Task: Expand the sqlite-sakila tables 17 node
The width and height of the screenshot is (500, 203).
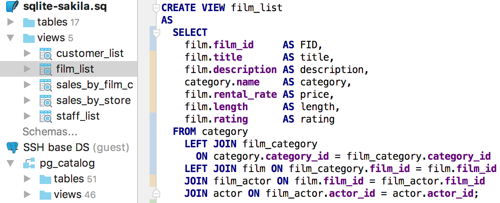Action: (11, 22)
